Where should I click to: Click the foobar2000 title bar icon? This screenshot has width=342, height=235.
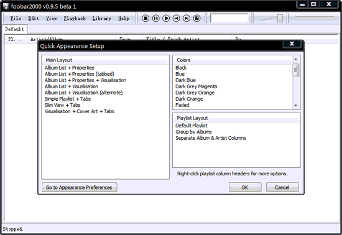(6, 6)
